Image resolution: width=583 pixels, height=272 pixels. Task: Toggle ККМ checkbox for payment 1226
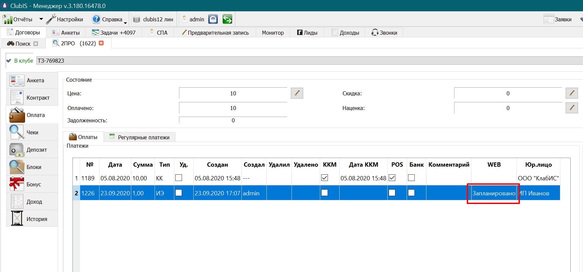[325, 193]
